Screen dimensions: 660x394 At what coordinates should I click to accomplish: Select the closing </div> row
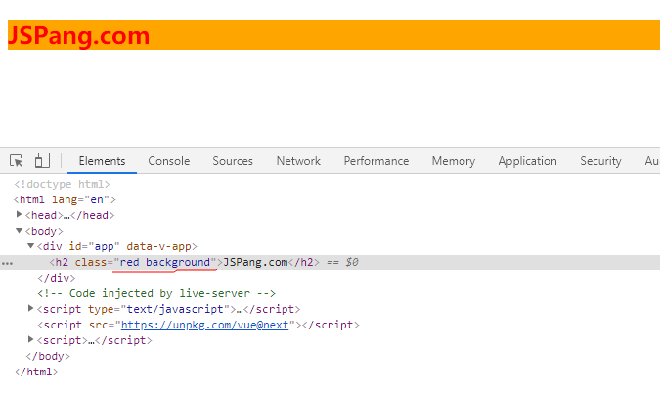[57, 278]
